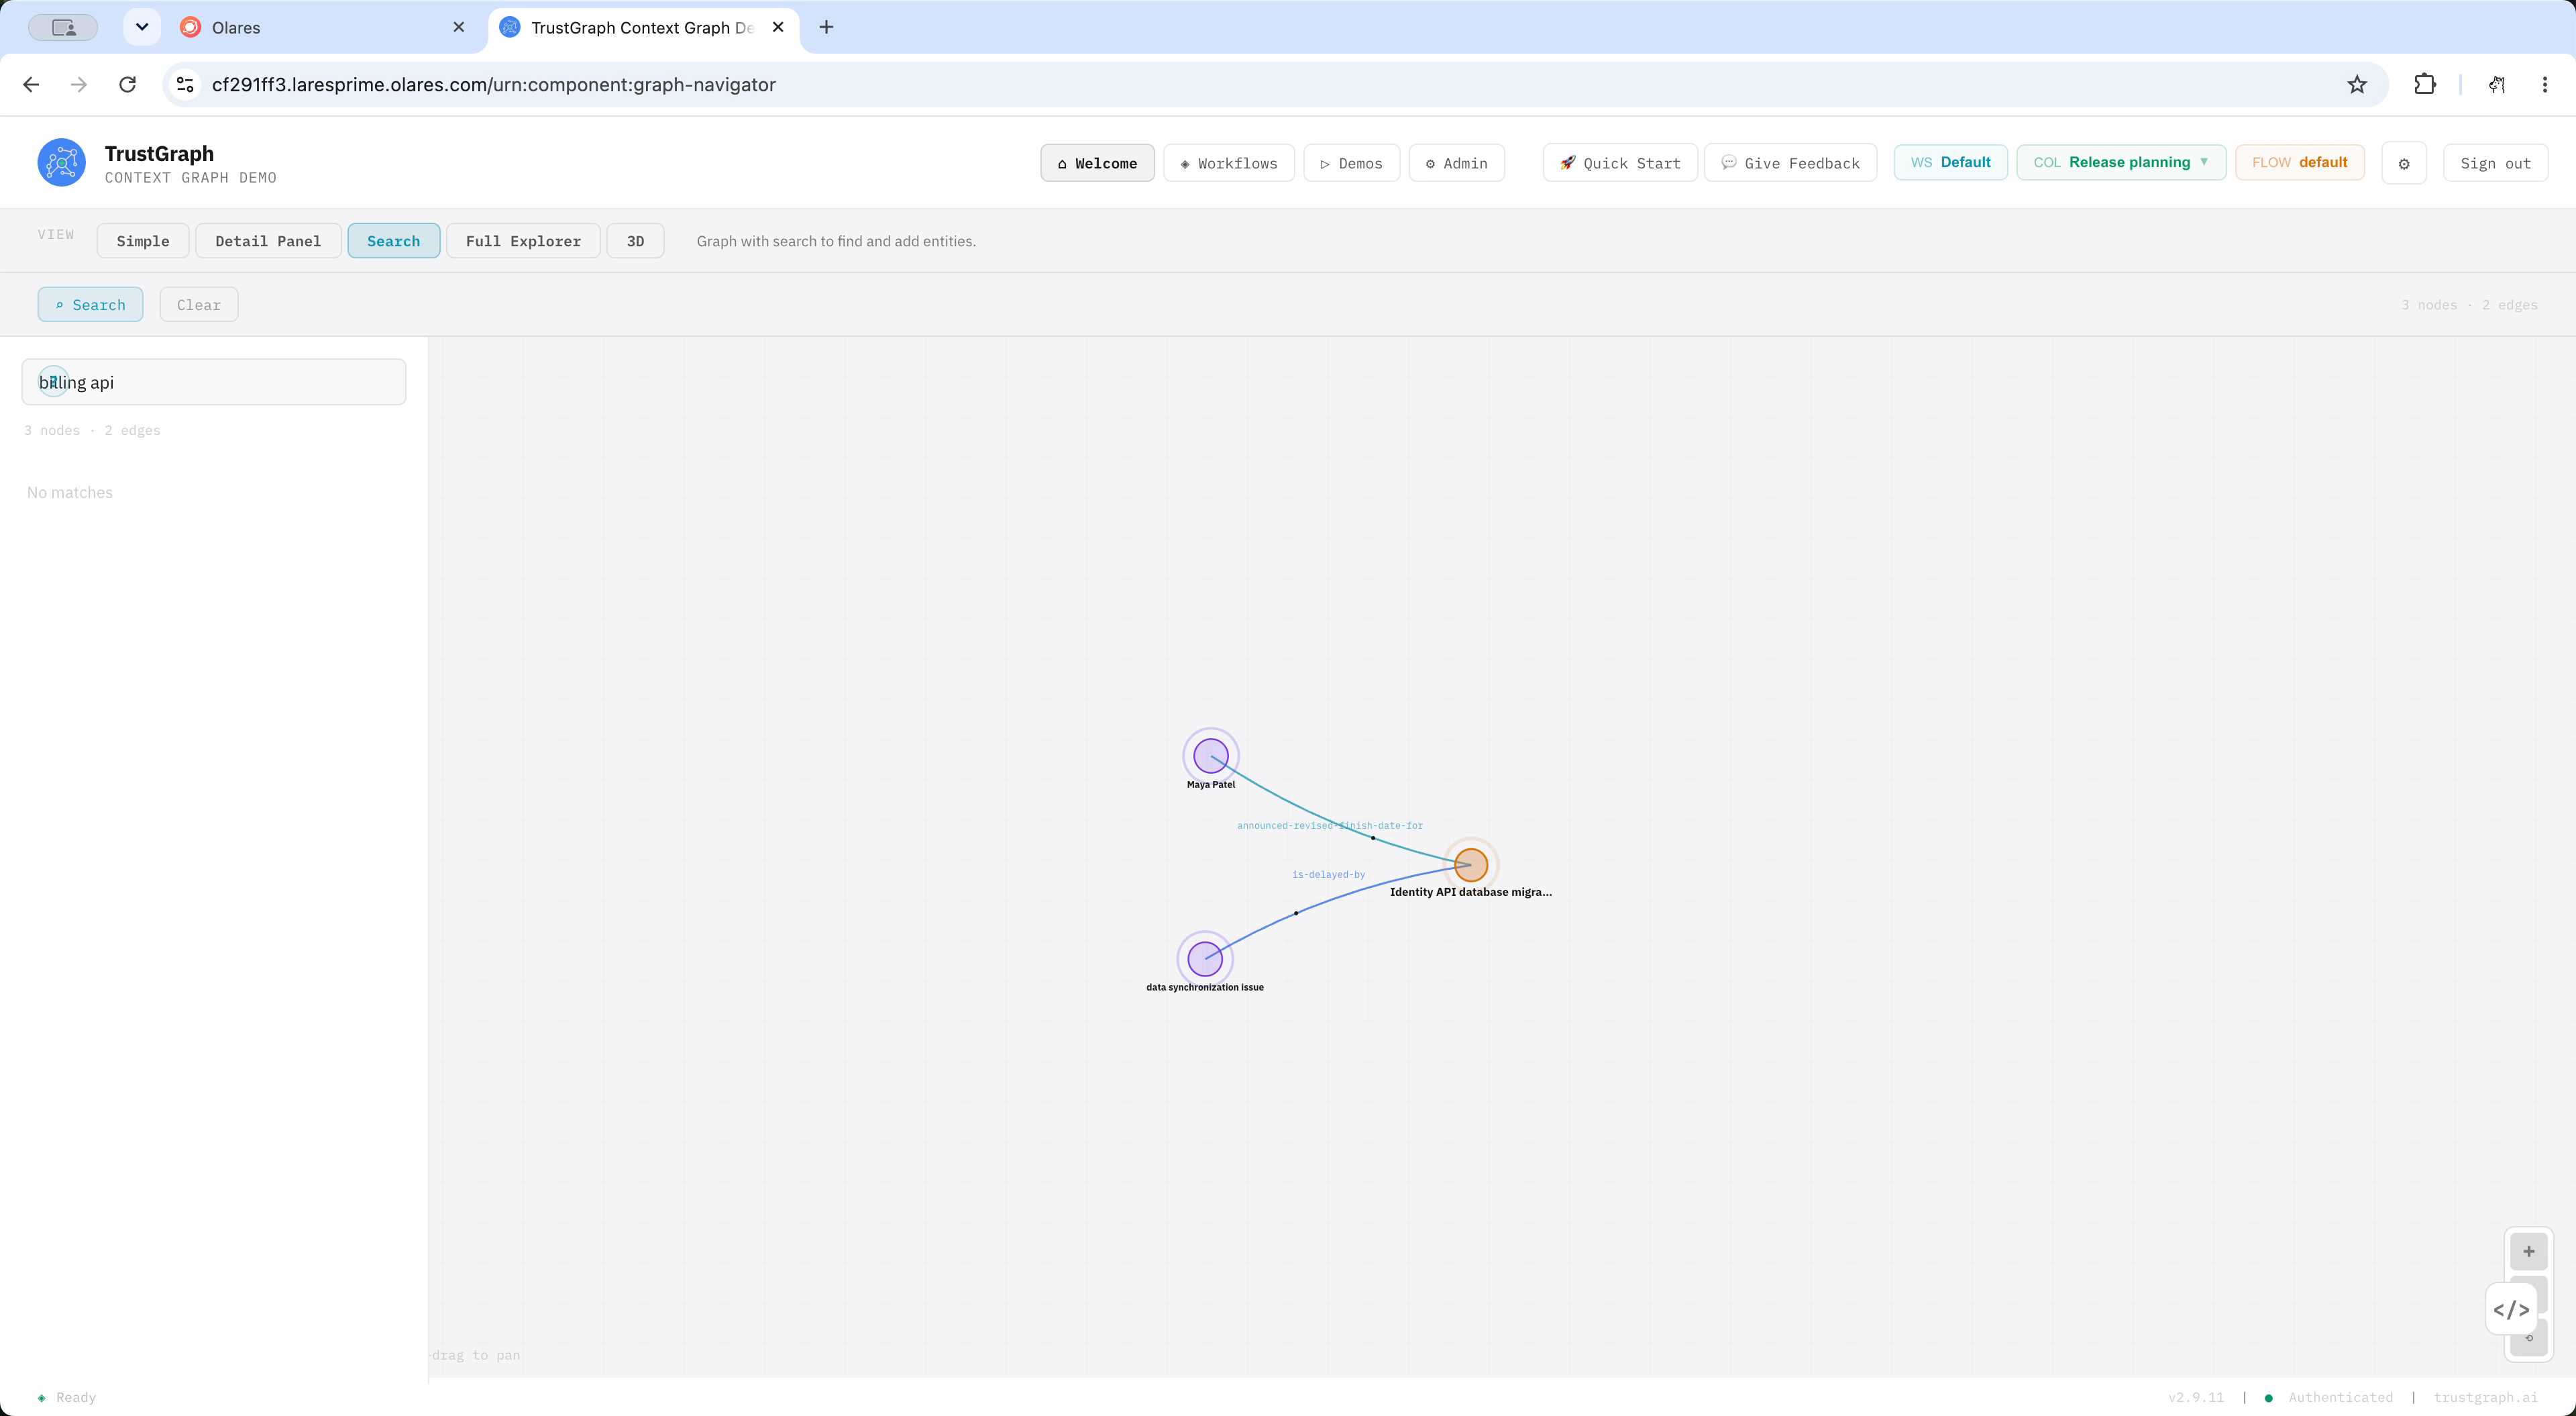This screenshot has width=2576, height=1416.
Task: Toggle the Search panel button
Action: [x=90, y=305]
